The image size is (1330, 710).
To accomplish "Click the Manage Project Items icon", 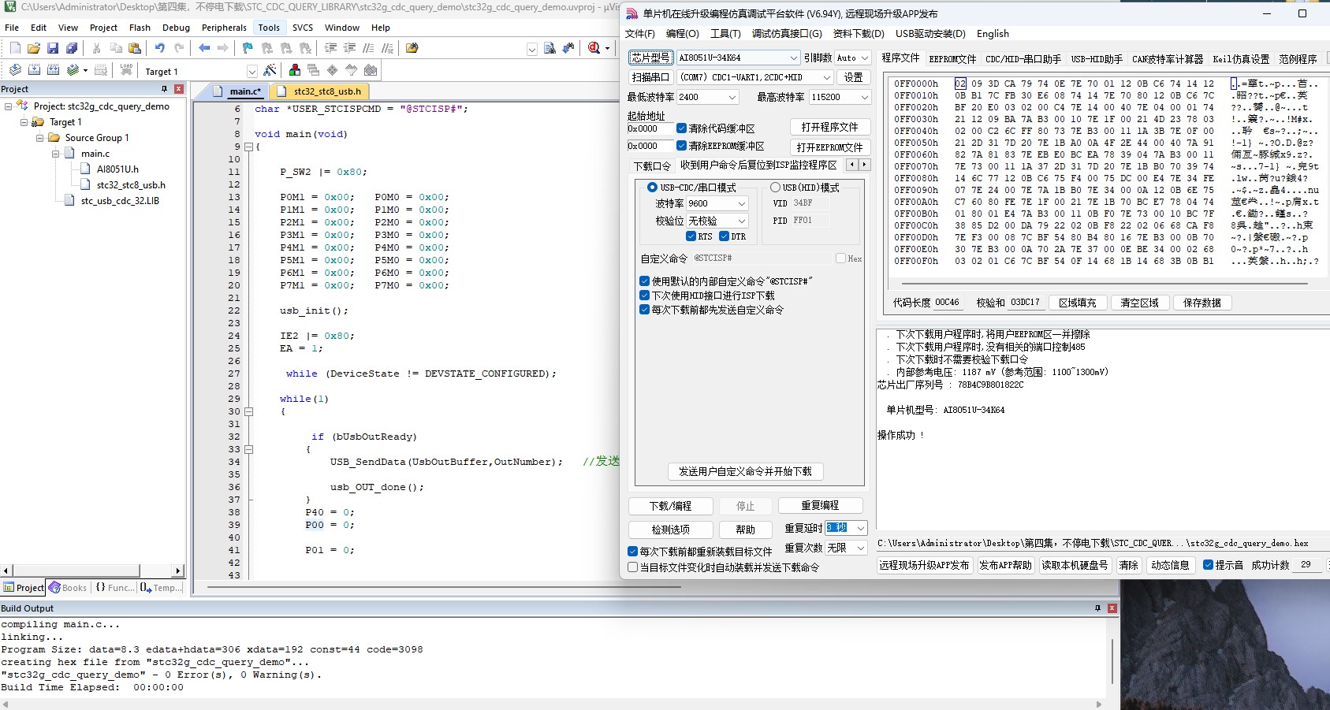I will pos(295,70).
